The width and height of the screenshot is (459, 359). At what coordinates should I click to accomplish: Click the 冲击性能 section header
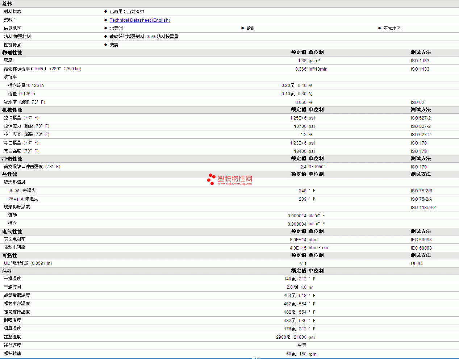click(x=12, y=159)
